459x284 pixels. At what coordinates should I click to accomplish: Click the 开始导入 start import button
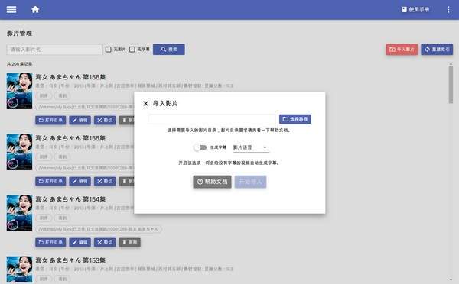click(x=251, y=182)
